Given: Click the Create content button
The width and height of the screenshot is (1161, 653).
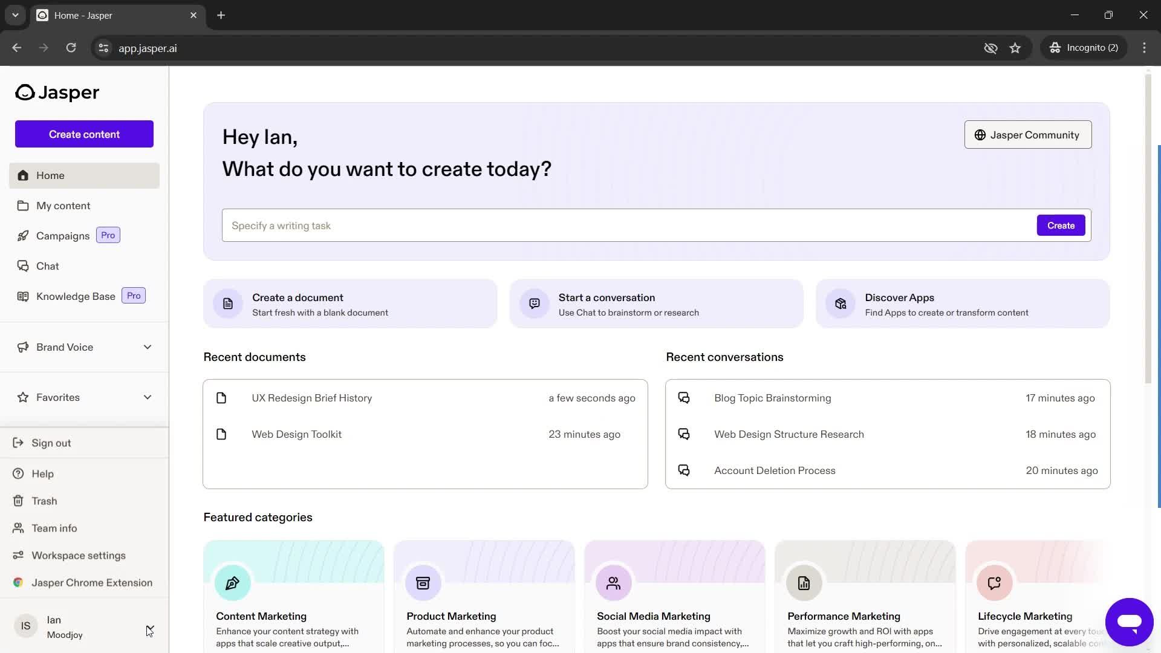Looking at the screenshot, I should 83,134.
